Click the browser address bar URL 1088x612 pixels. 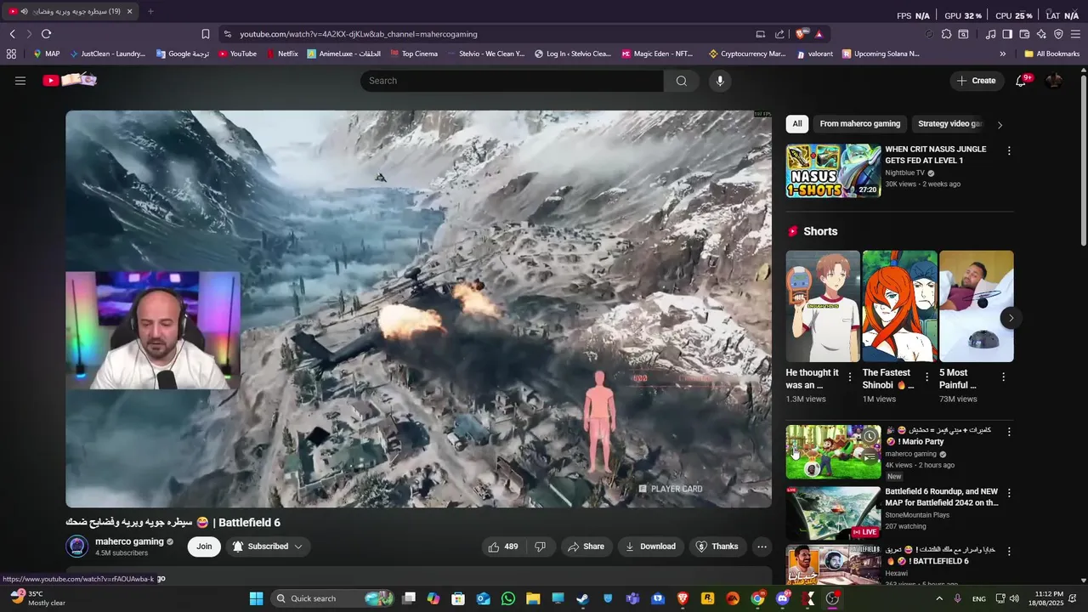point(359,34)
